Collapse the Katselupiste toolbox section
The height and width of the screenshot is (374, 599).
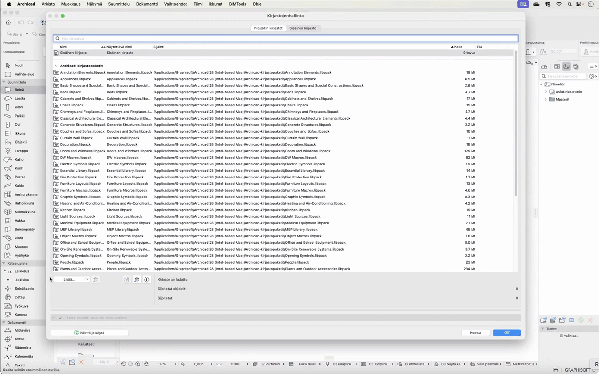4,263
